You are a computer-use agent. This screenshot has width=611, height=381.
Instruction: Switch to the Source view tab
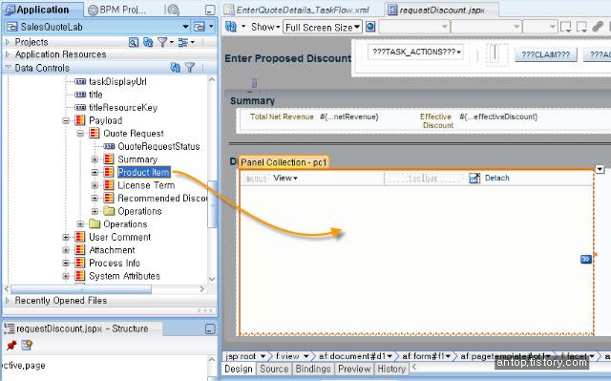tap(274, 369)
